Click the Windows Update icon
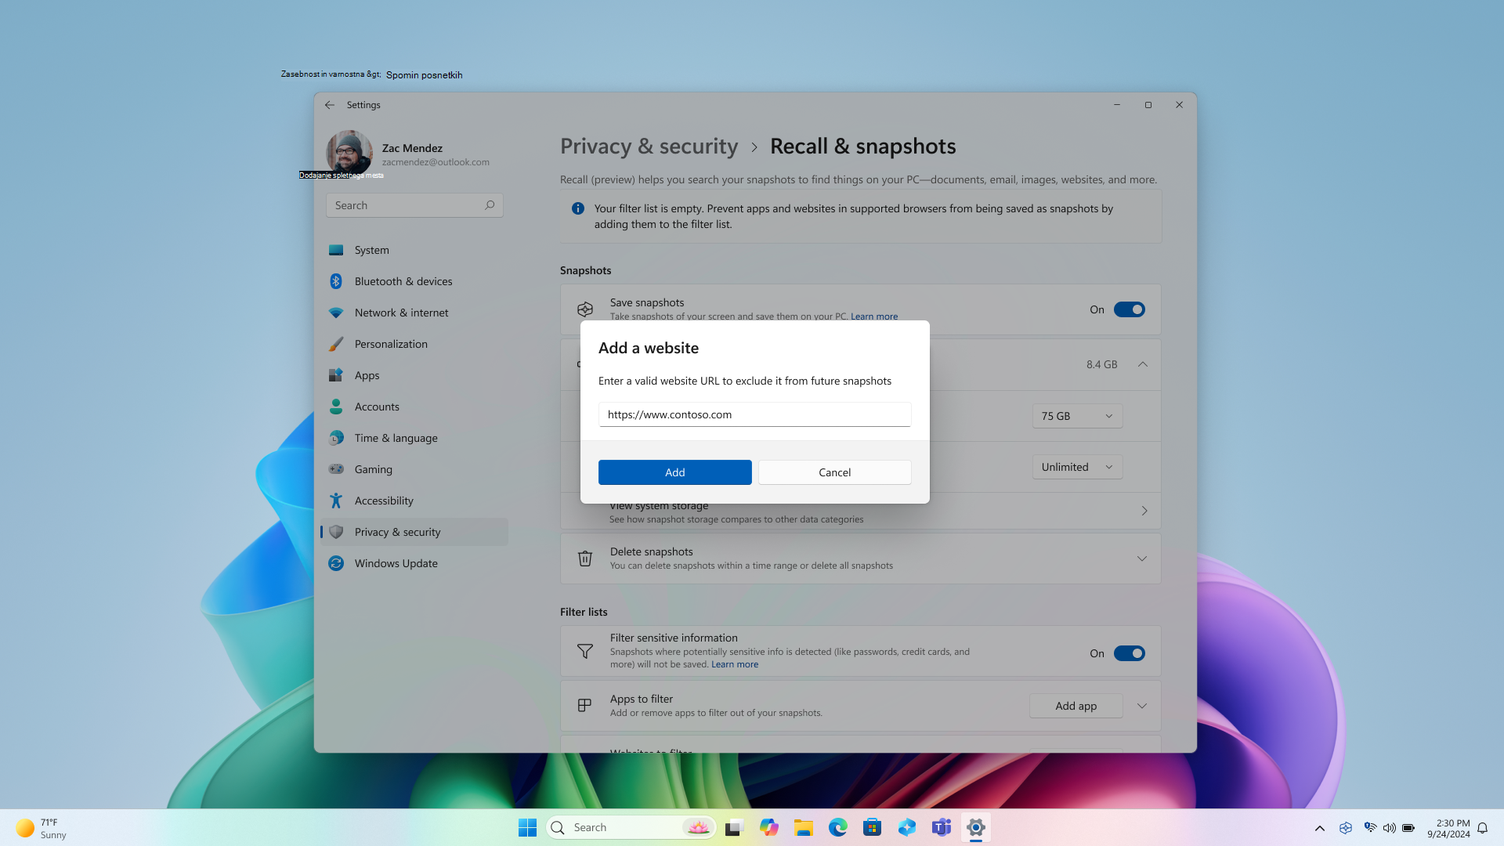Screen dimensions: 1504x846 click(x=336, y=563)
